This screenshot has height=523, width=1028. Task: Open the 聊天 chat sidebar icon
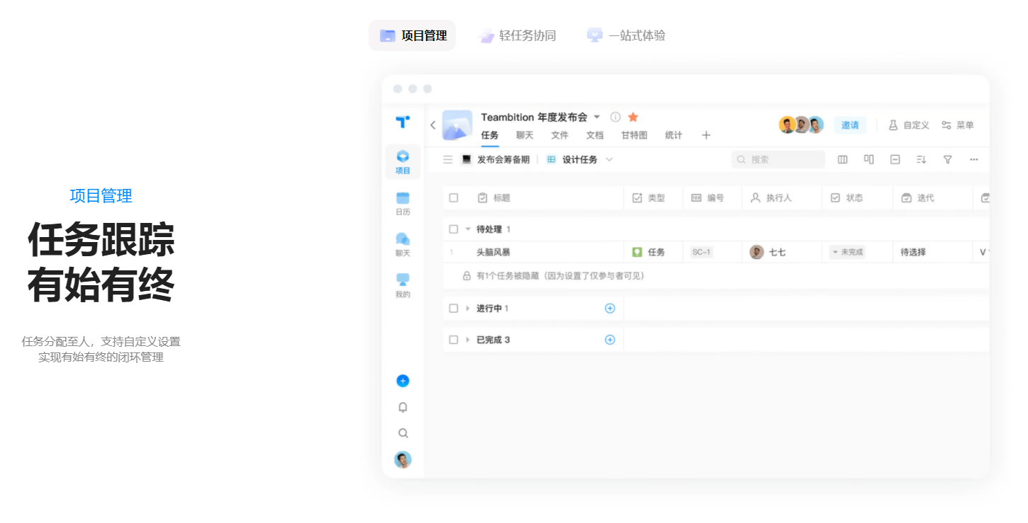(x=403, y=244)
